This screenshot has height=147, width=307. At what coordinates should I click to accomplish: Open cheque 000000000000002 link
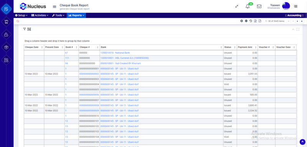(x=89, y=74)
